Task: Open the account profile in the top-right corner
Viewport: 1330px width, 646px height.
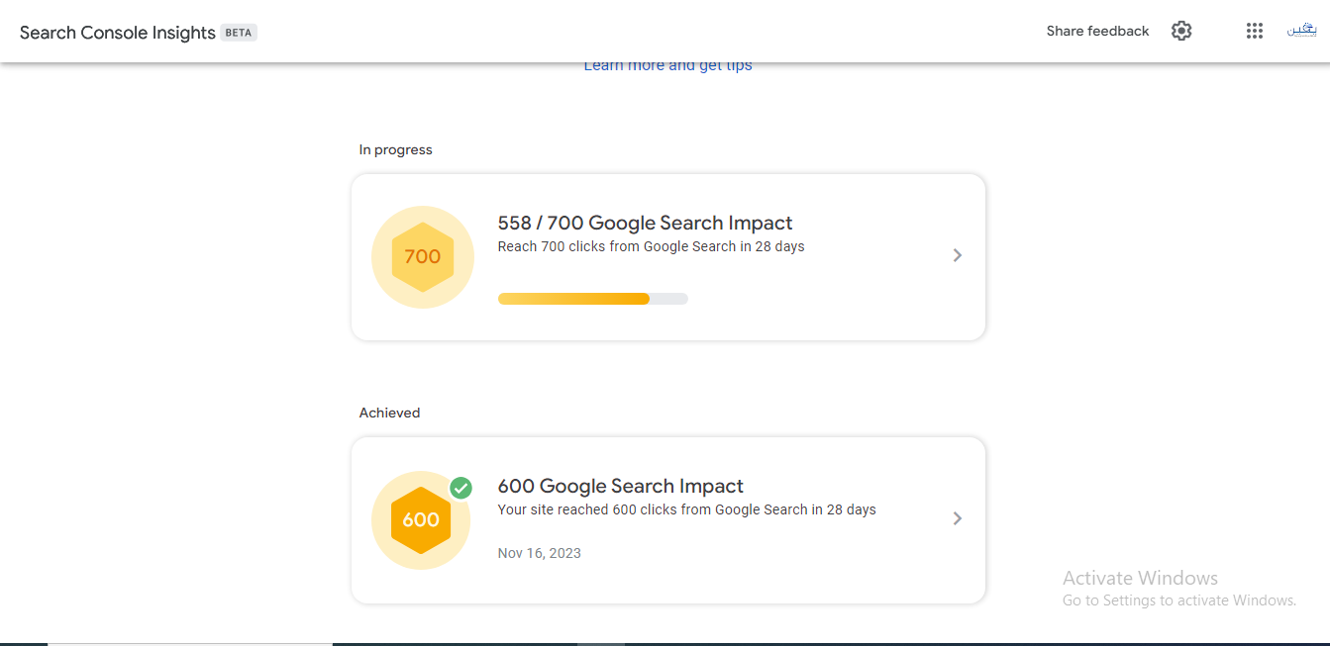Action: [x=1301, y=30]
